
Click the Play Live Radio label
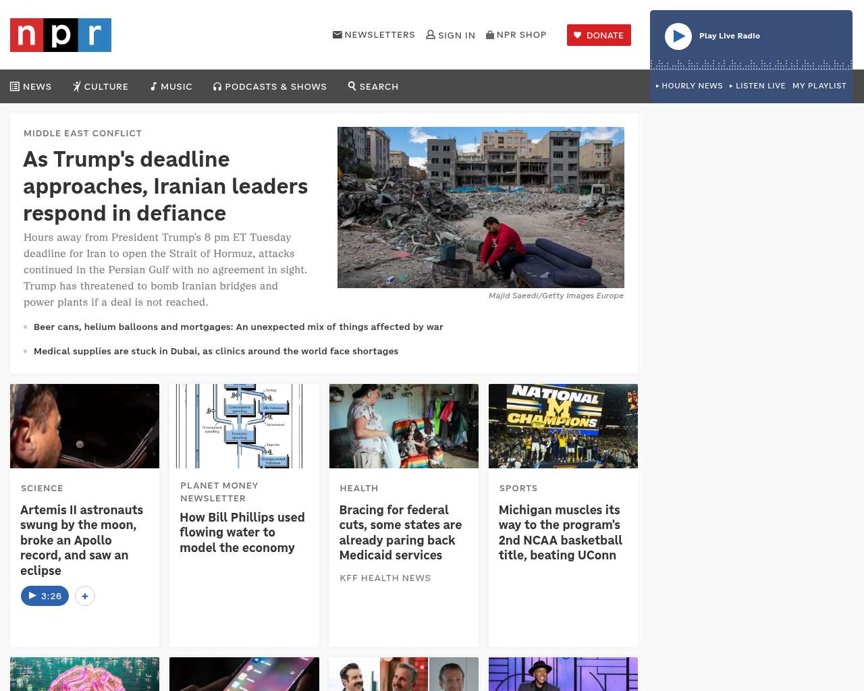[x=730, y=36]
